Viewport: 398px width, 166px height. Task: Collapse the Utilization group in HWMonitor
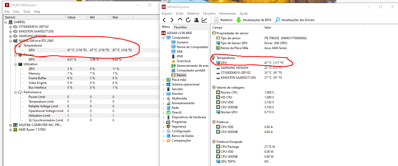(15, 64)
